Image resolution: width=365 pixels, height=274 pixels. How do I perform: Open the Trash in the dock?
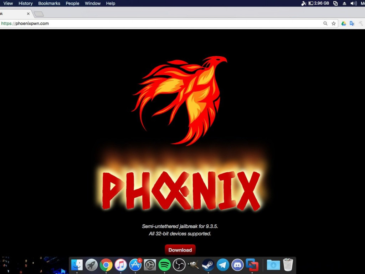pos(288,265)
